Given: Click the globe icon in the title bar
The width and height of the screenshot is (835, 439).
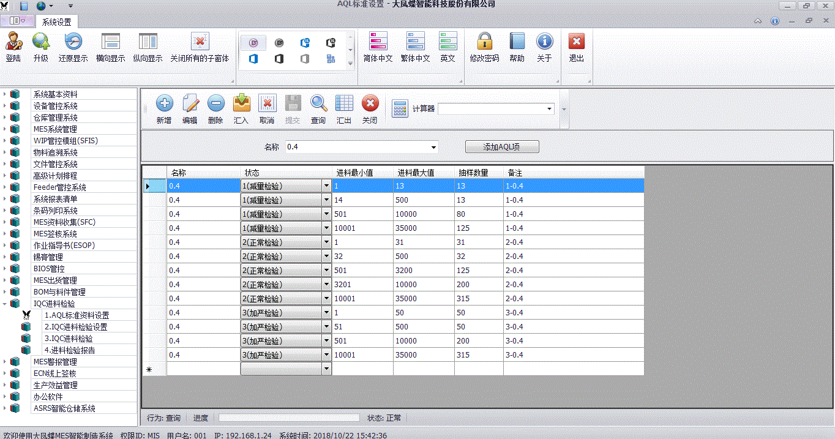Looking at the screenshot, I should click(41, 6).
